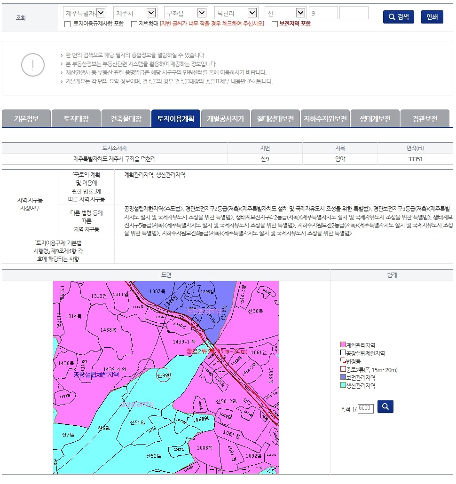Viewport: 456px width, 484px height.
Task: Click parcel 1092임 on the map
Action: [253, 456]
